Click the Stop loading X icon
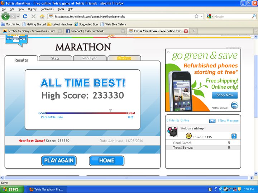The width and height of the screenshot is (258, 193). [34, 16]
